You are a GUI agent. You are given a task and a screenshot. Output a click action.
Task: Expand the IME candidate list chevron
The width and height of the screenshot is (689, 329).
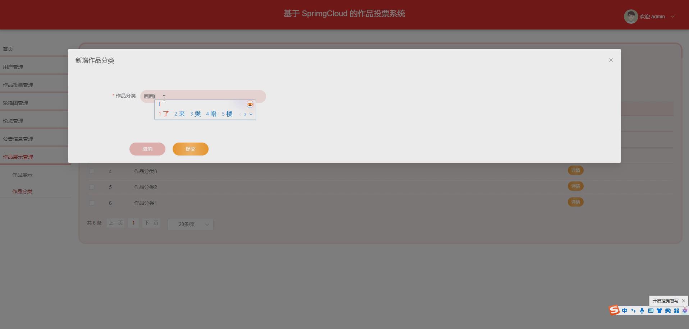(x=251, y=114)
